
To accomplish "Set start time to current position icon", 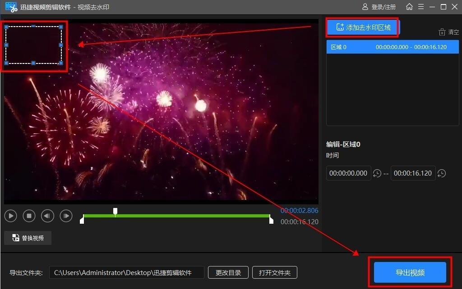I will [x=377, y=173].
